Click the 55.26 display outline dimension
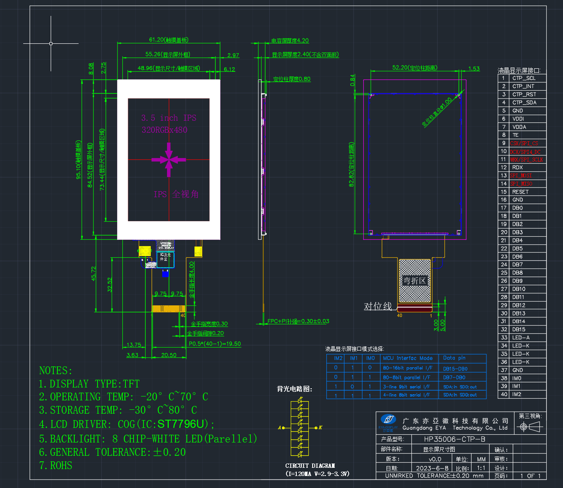Viewport: 563px width, 488px height. (168, 54)
